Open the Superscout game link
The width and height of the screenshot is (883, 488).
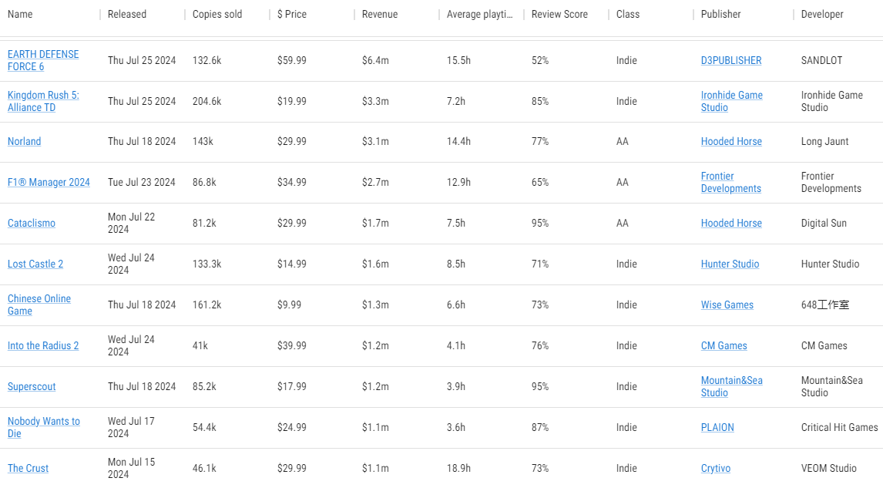click(x=32, y=386)
